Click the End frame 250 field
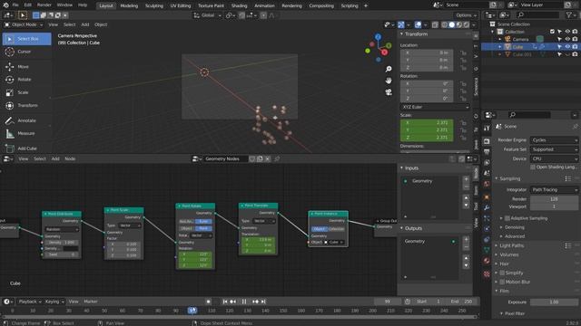The height and width of the screenshot is (326, 581). pyautogui.click(x=462, y=302)
